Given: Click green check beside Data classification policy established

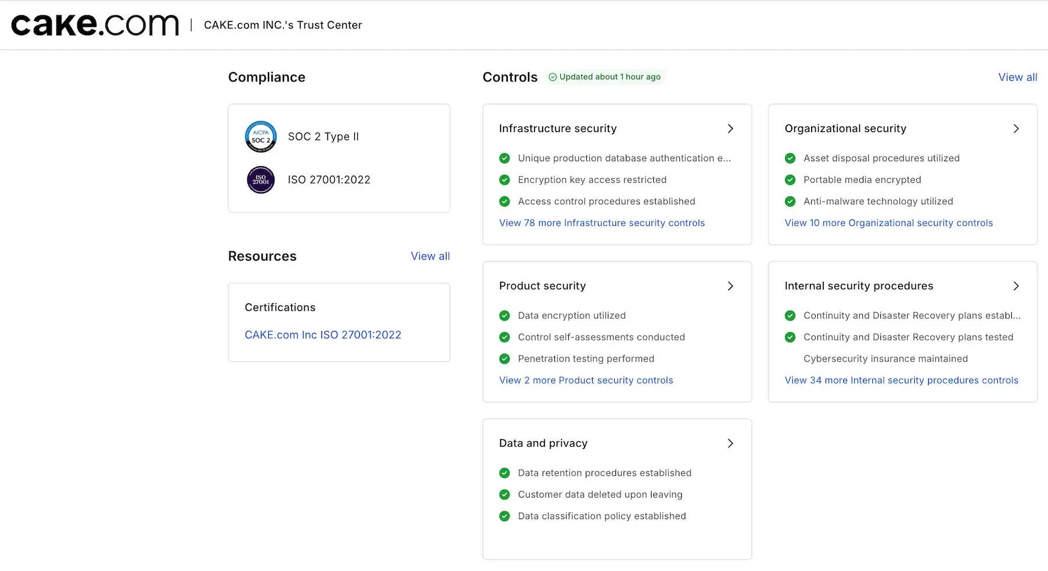Looking at the screenshot, I should tap(505, 516).
